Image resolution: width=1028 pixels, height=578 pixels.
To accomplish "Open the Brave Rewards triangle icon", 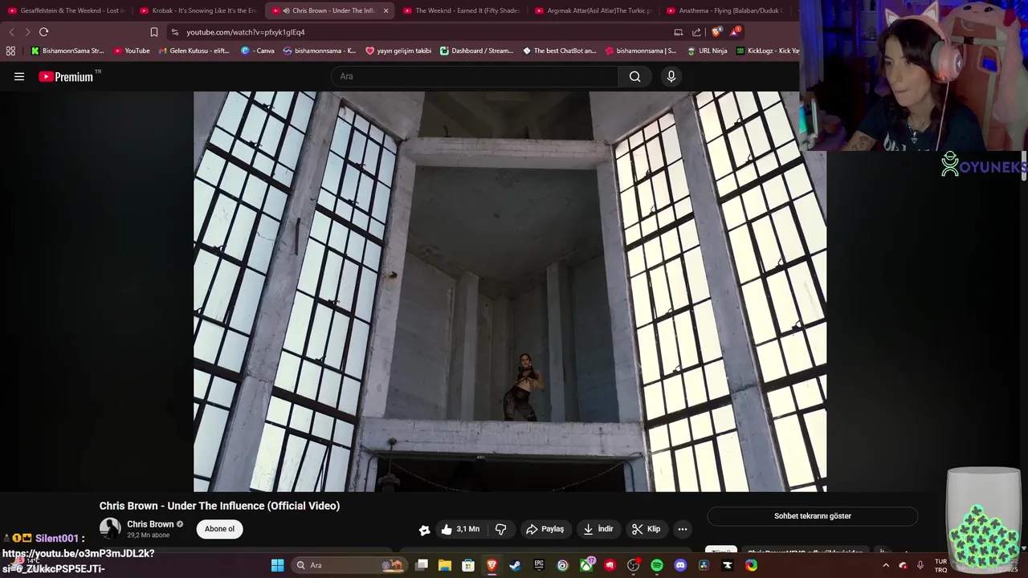I will coord(734,32).
